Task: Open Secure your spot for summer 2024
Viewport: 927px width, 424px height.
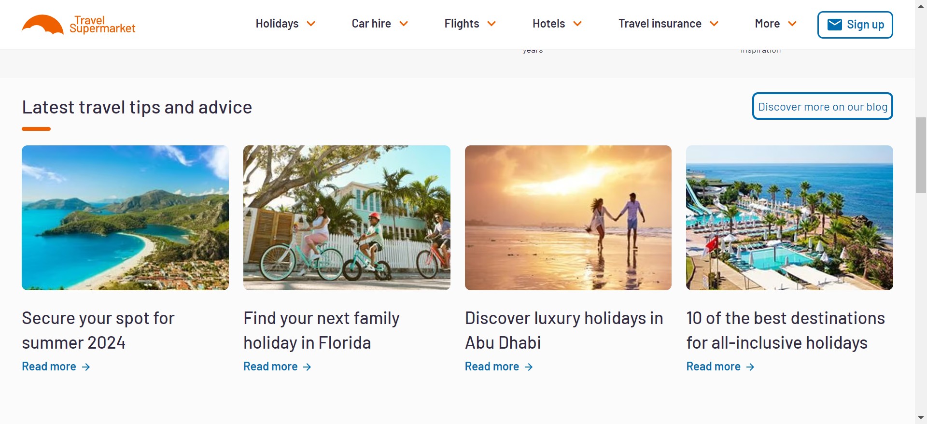Action: [98, 330]
